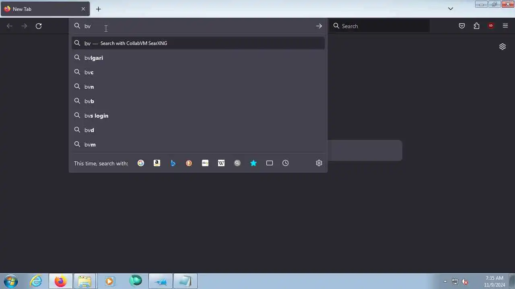This screenshot has height=289, width=515.
Task: Select the New Tab tab
Action: tap(45, 9)
